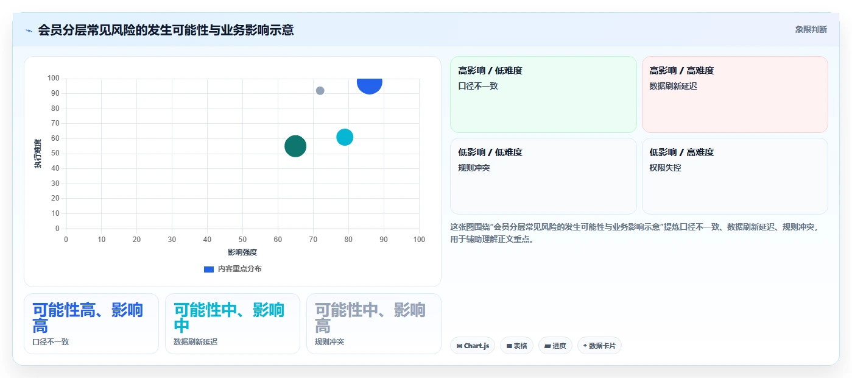
Task: Select the cyan 可能性中、影响中 card
Action: [233, 324]
